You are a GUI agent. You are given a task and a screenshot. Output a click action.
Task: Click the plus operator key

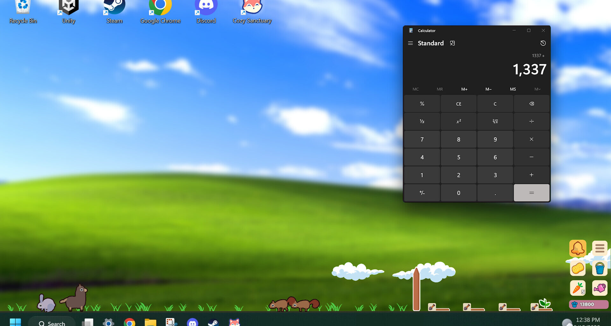[531, 175]
